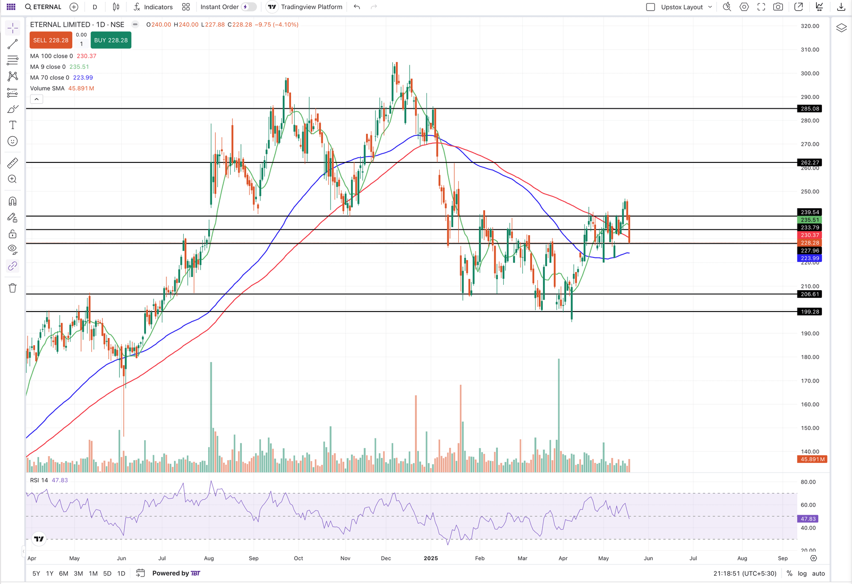
Task: Select the ruler measure tool
Action: click(x=13, y=163)
